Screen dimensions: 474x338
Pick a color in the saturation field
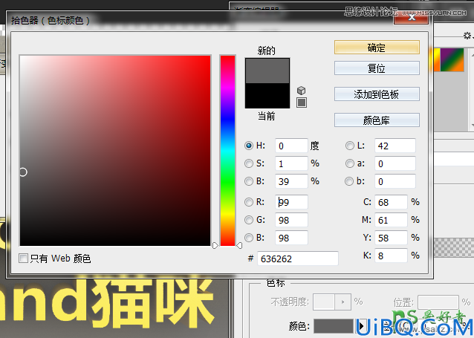tap(115, 151)
